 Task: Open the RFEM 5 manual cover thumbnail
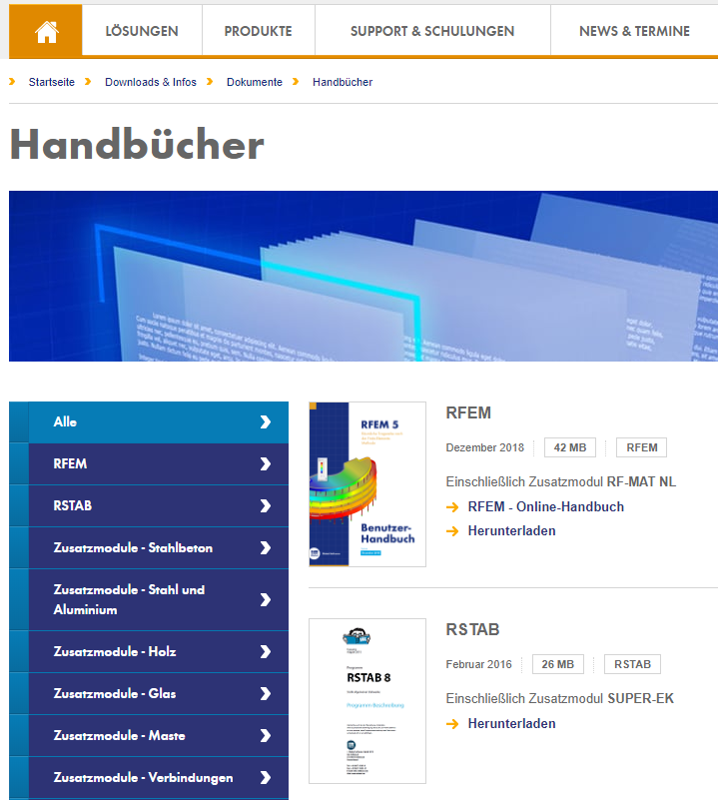coord(367,484)
